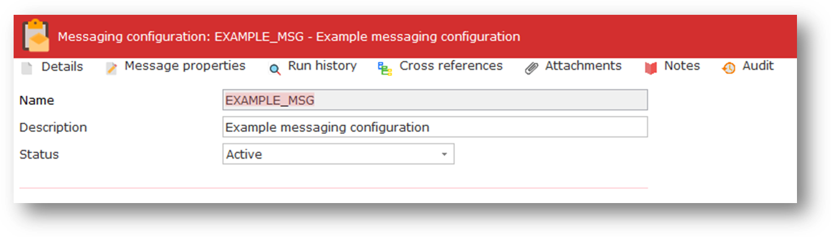831x237 pixels.
Task: Click the Attachments paperclip icon
Action: pos(532,69)
